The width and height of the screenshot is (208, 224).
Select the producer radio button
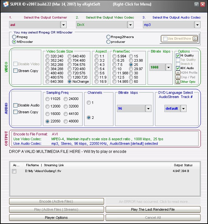(x=108, y=42)
